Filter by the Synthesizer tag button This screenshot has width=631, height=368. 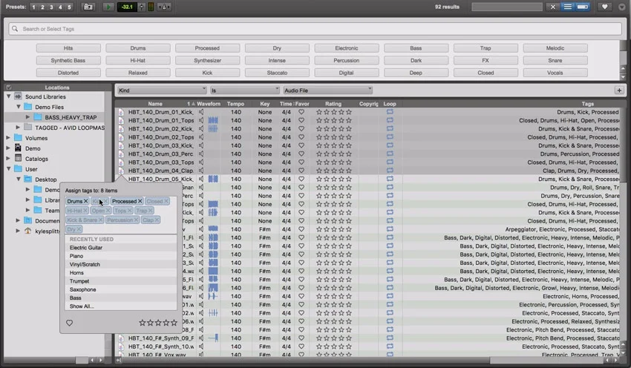click(208, 61)
